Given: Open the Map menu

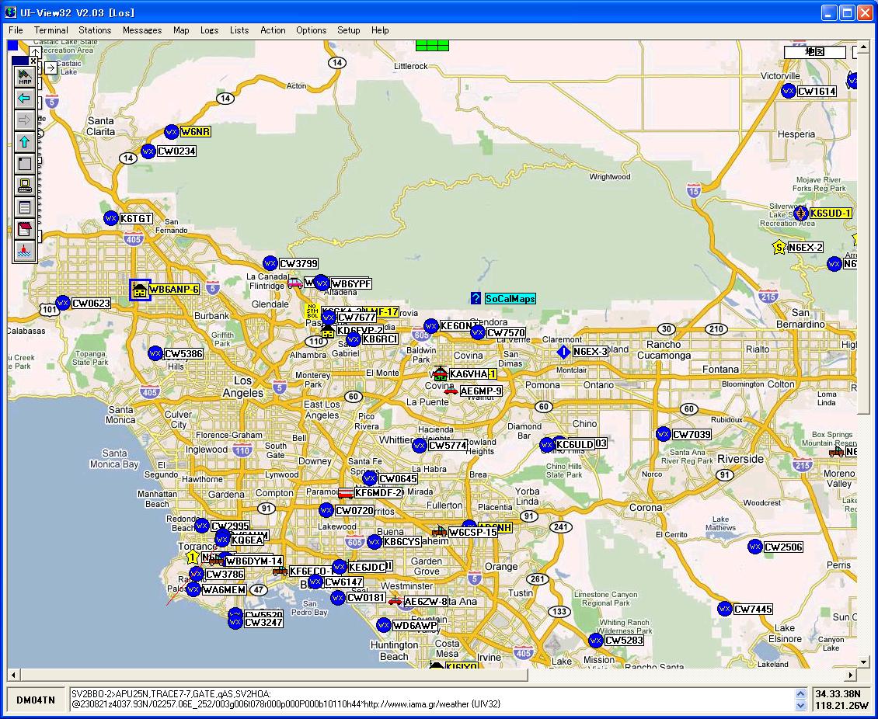Looking at the screenshot, I should [181, 30].
